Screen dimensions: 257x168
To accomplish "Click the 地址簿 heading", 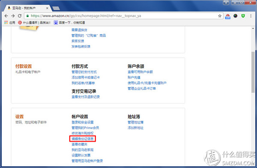I will [134, 117].
